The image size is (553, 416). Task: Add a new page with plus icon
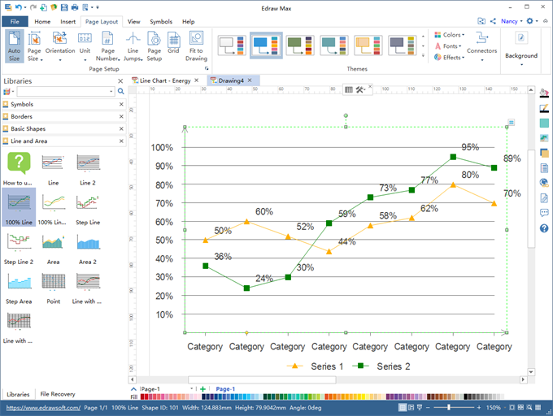coord(202,389)
